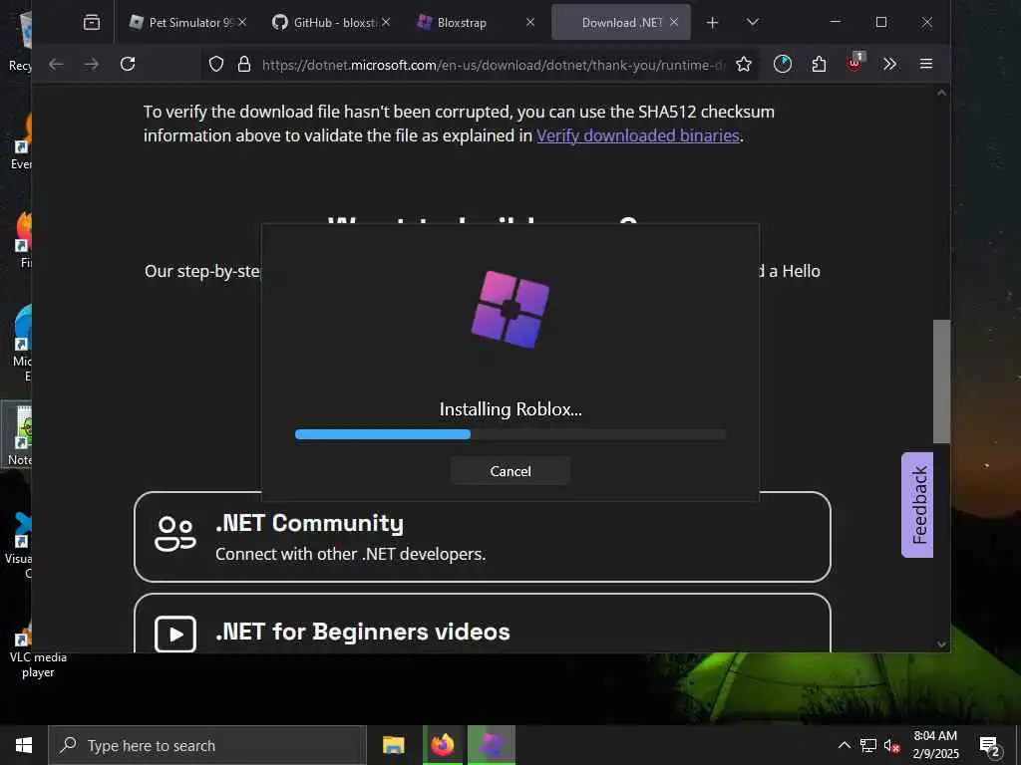Cancel the Roblox installation
This screenshot has width=1021, height=765.
pyautogui.click(x=510, y=471)
